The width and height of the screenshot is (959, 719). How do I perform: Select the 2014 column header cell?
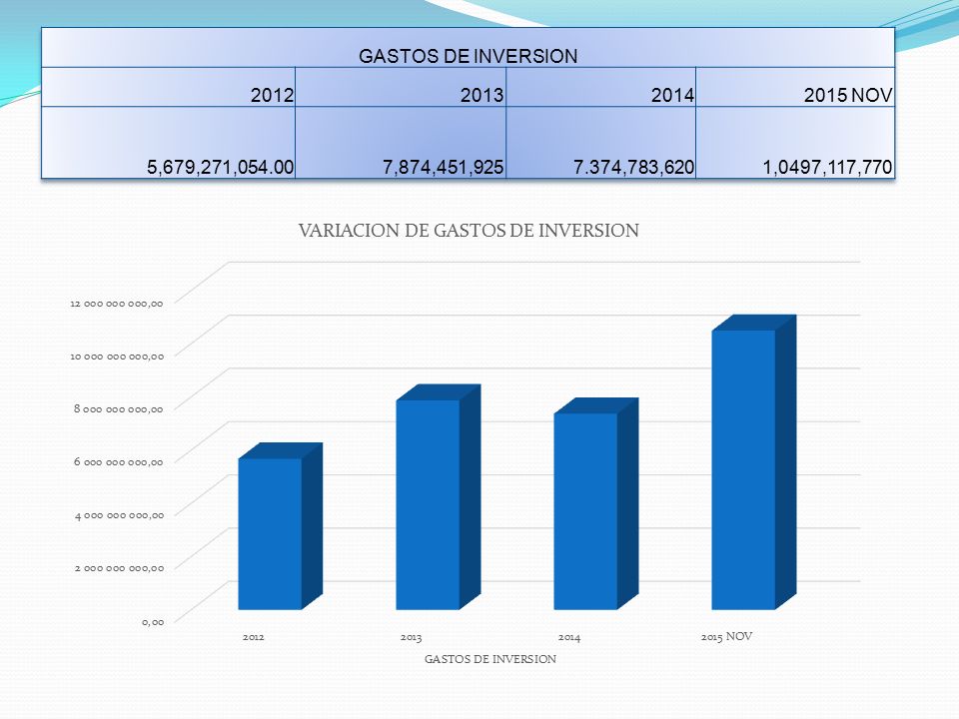click(x=601, y=87)
